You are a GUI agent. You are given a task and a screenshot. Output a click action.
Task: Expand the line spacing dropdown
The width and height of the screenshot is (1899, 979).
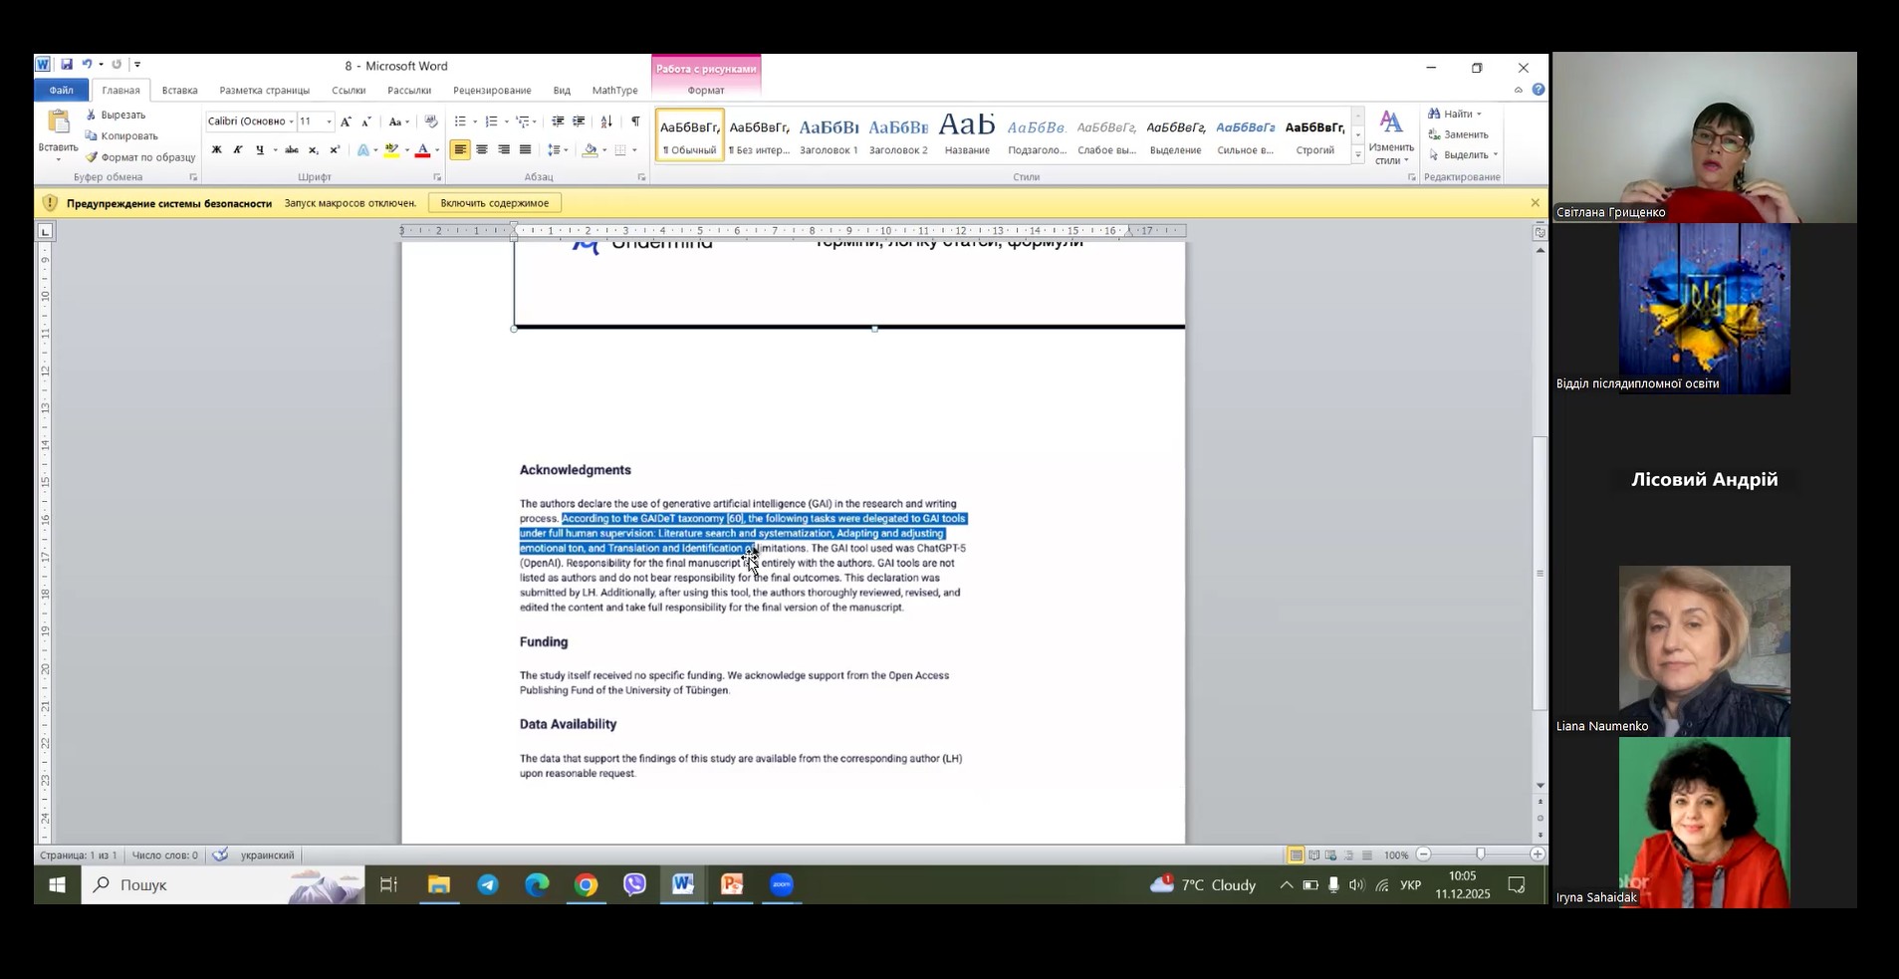click(x=566, y=150)
